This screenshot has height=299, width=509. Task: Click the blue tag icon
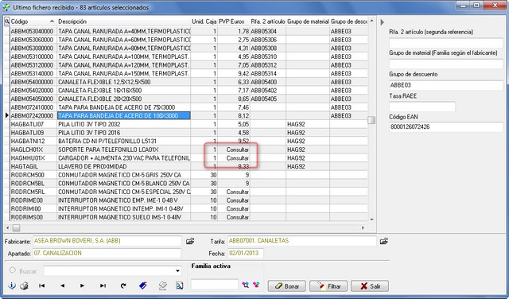(x=143, y=285)
